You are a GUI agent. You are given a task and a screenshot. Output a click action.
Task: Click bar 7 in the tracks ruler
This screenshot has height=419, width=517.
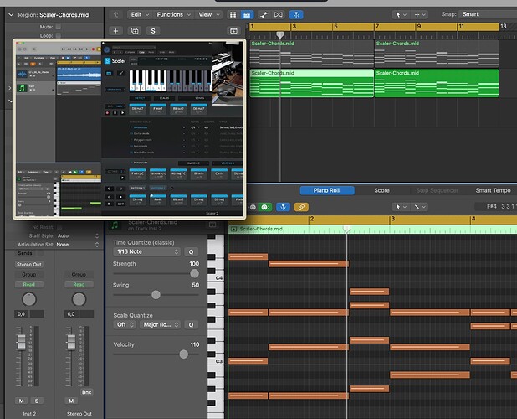[x=377, y=27]
